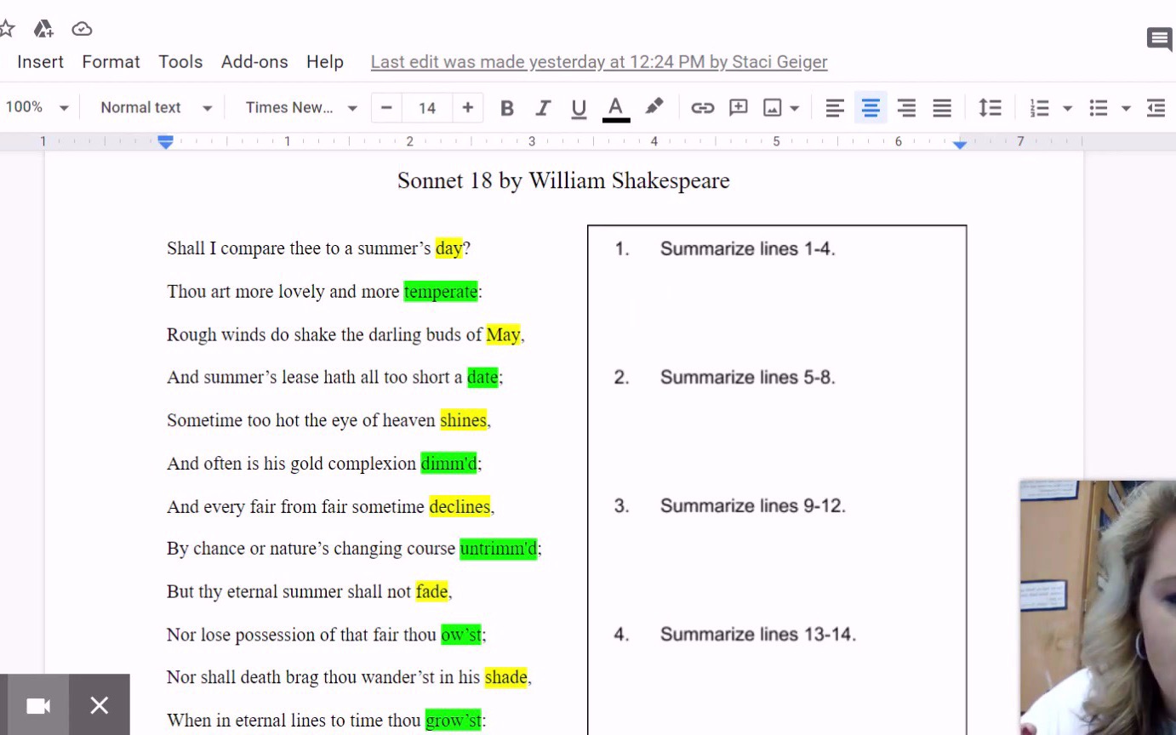The height and width of the screenshot is (735, 1176).
Task: Increase font size with plus button
Action: click(x=467, y=107)
